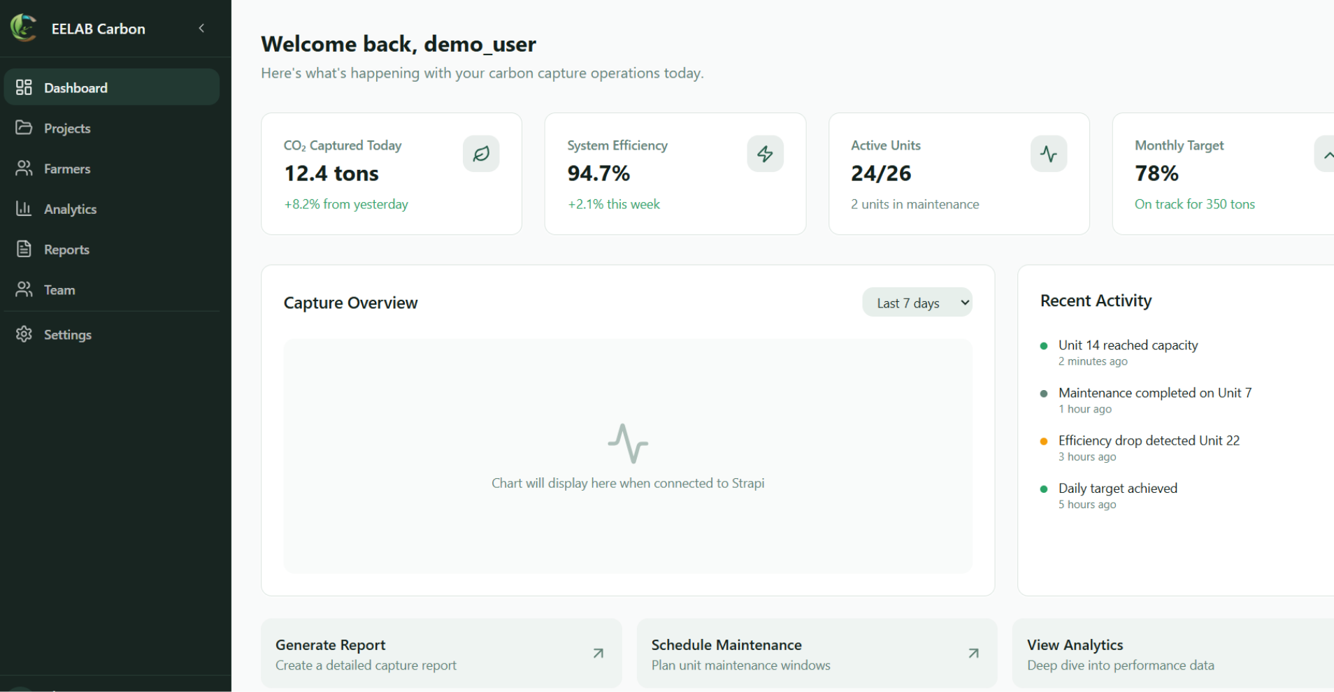The height and width of the screenshot is (692, 1334).
Task: Click the pulse icon on Active Units card
Action: [1048, 154]
